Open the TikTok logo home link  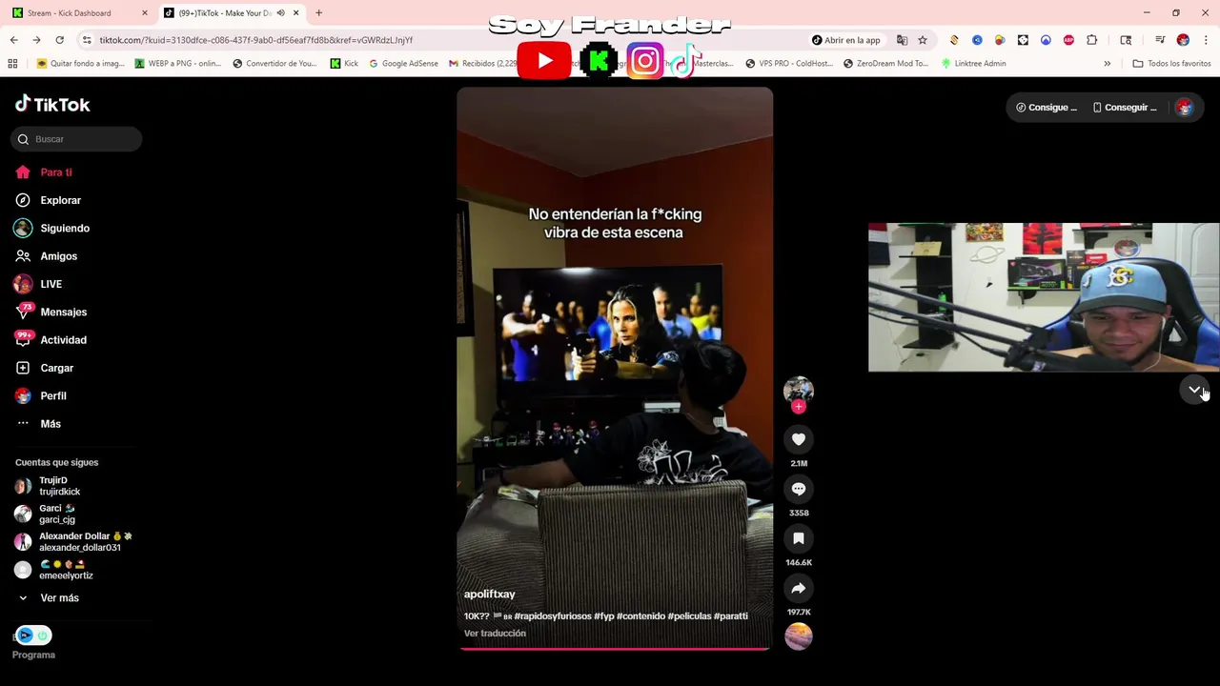click(x=52, y=104)
